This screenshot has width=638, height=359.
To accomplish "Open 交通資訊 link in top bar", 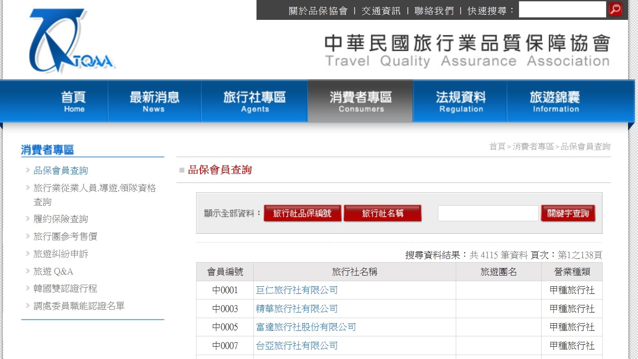I will click(x=381, y=11).
